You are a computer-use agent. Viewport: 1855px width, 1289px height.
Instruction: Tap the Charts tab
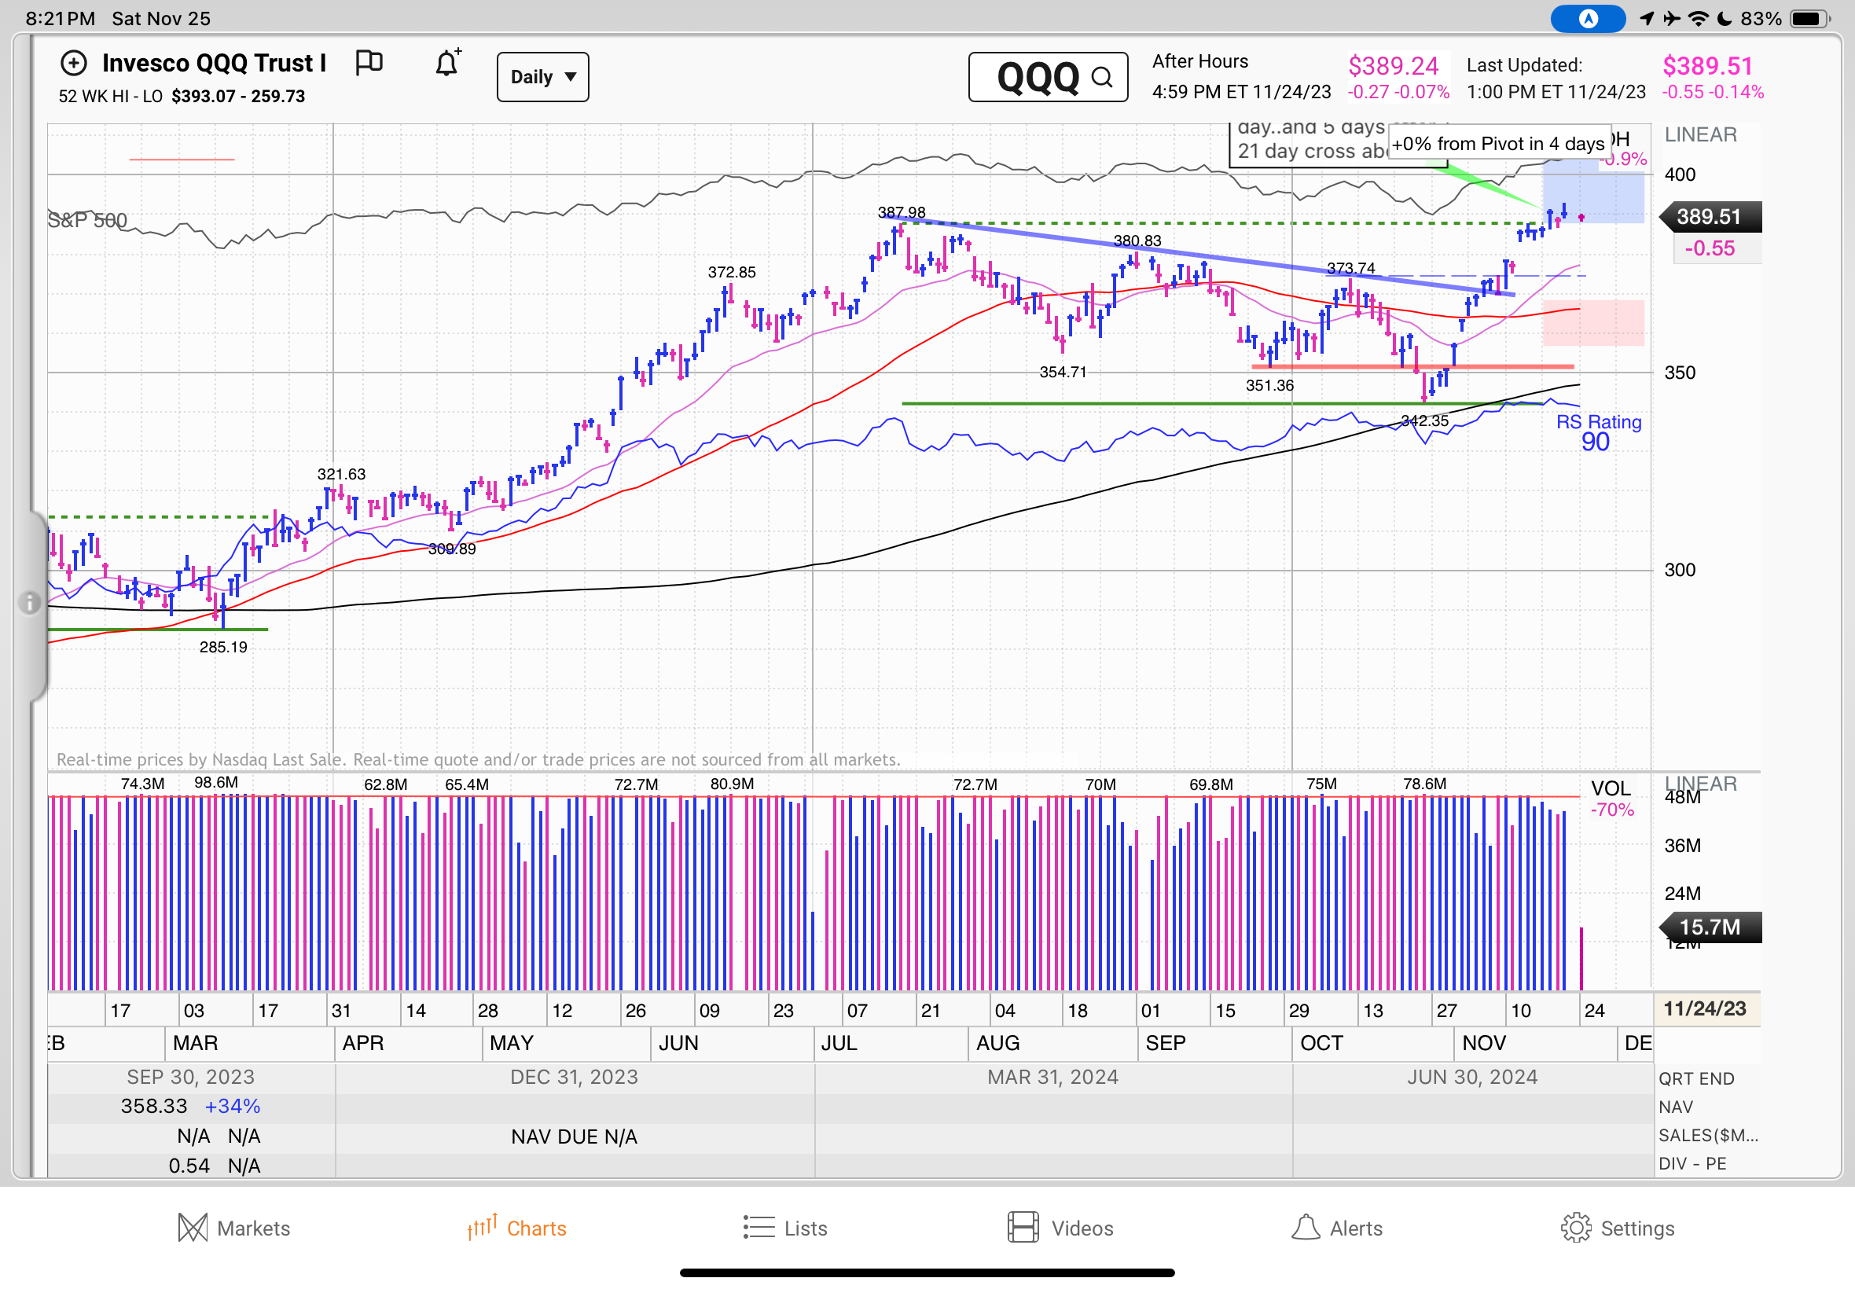pos(517,1228)
